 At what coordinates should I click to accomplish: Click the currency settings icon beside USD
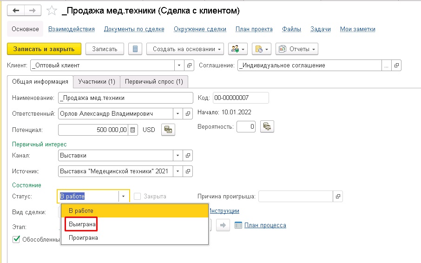(x=168, y=130)
